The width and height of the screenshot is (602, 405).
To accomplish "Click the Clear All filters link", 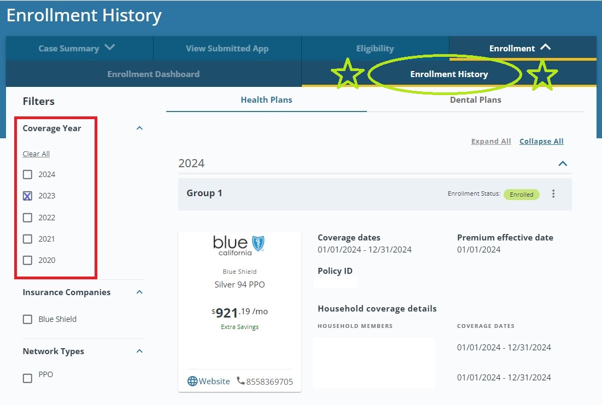I will (x=36, y=154).
